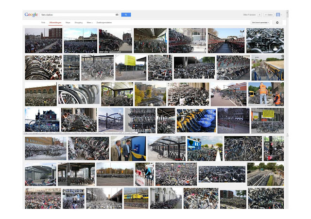Open the profile avatar picture
Viewport: 311px width, 219px height.
coord(278,15)
